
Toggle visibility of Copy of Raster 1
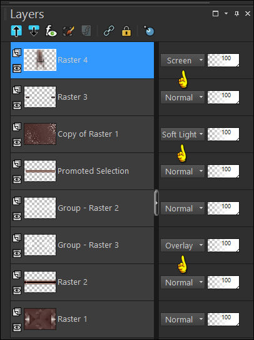point(17,142)
